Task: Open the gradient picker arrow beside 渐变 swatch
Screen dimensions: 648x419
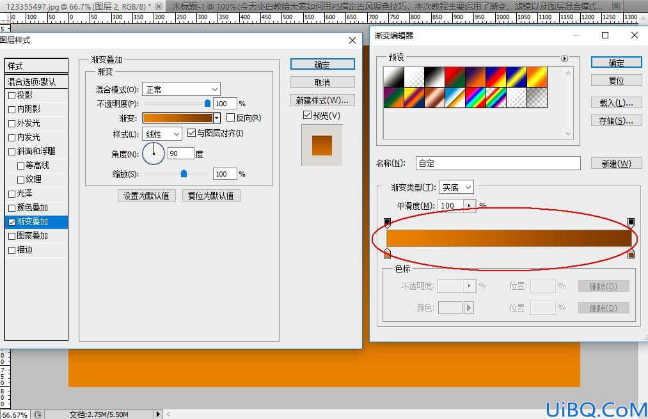Action: [217, 118]
